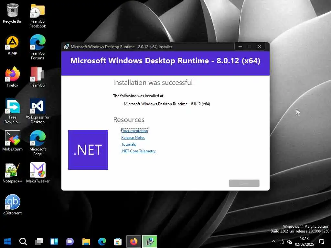Click the .NET logo image
This screenshot has height=248, width=331.
click(88, 150)
